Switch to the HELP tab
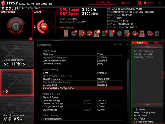165x124 pixels. [x=140, y=43]
